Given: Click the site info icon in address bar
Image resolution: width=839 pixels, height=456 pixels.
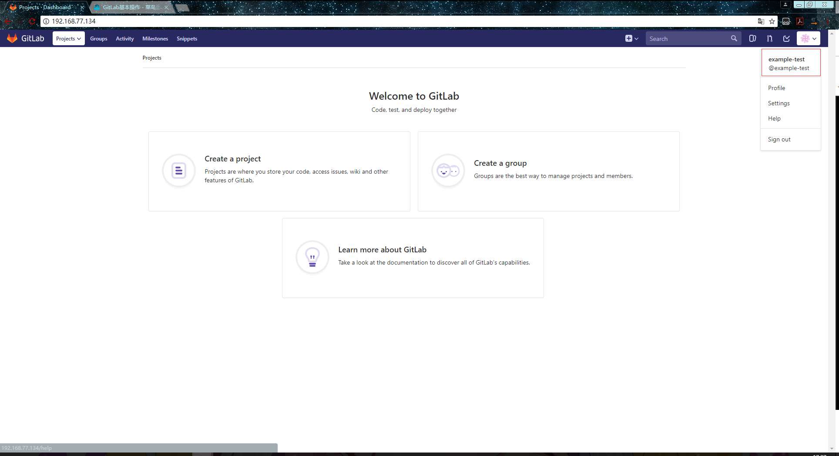Looking at the screenshot, I should point(46,21).
